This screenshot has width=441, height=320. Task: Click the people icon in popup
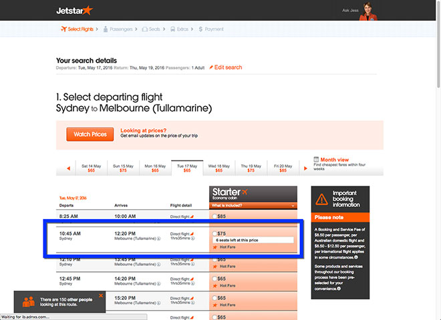tap(29, 302)
